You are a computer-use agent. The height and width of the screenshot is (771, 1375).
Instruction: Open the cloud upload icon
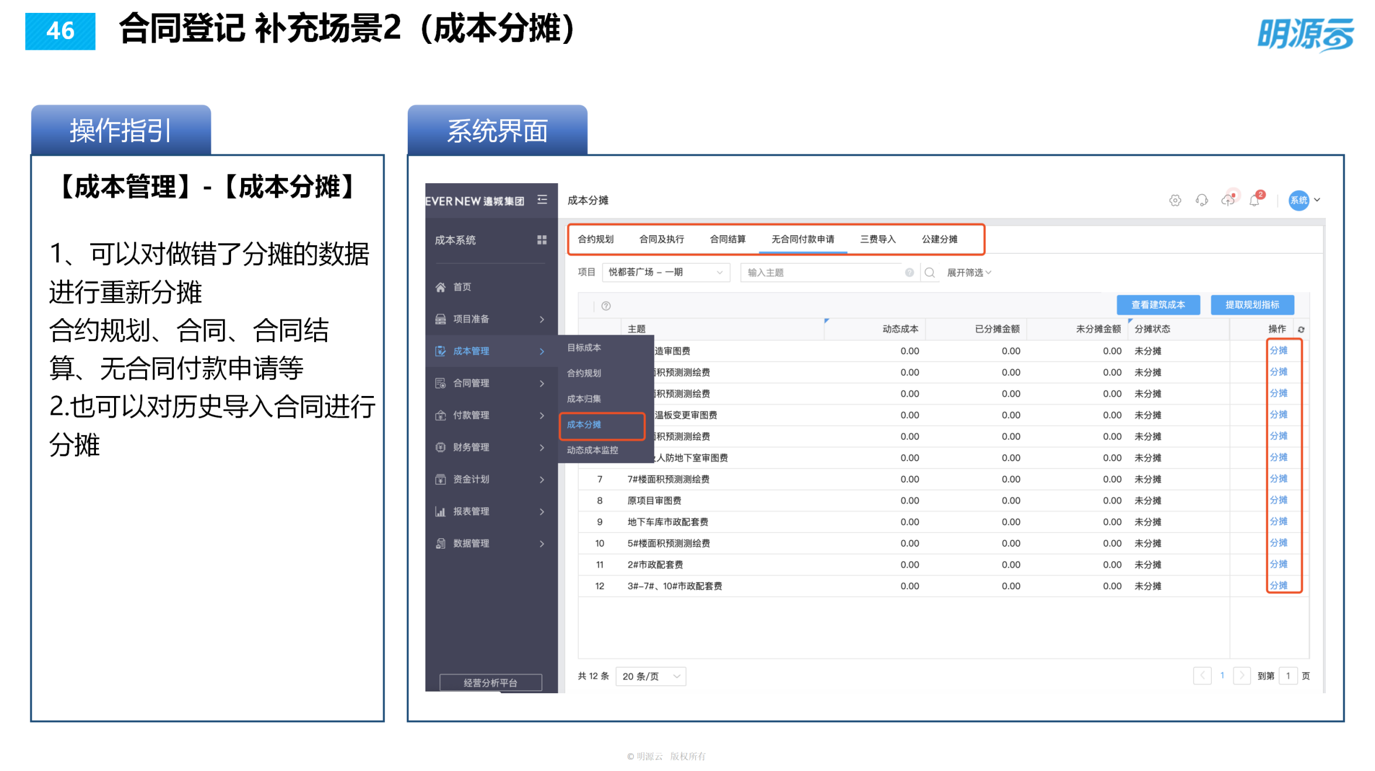(1228, 200)
